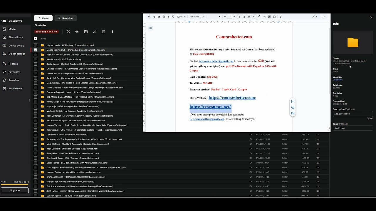Click the share link icon in the action bar
Screen dimensions: 376x211
(x=77, y=32)
